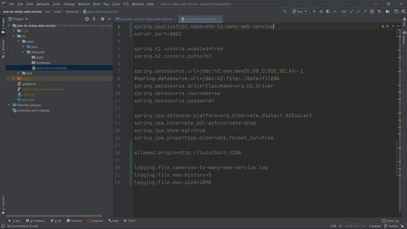The image size is (407, 229).
Task: Click the warnings indicator showing 16
Action: click(385, 26)
